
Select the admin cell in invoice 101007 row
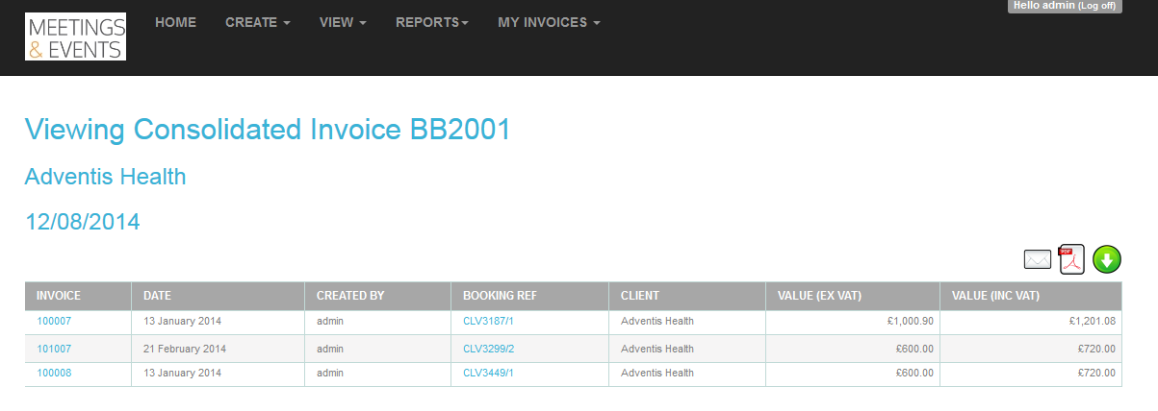[x=377, y=349]
